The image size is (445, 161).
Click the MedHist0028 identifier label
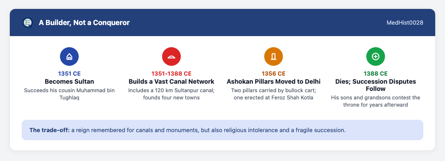[405, 23]
